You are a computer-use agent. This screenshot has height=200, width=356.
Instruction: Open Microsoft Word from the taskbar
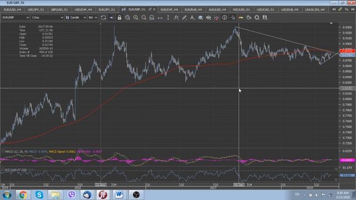(119, 195)
